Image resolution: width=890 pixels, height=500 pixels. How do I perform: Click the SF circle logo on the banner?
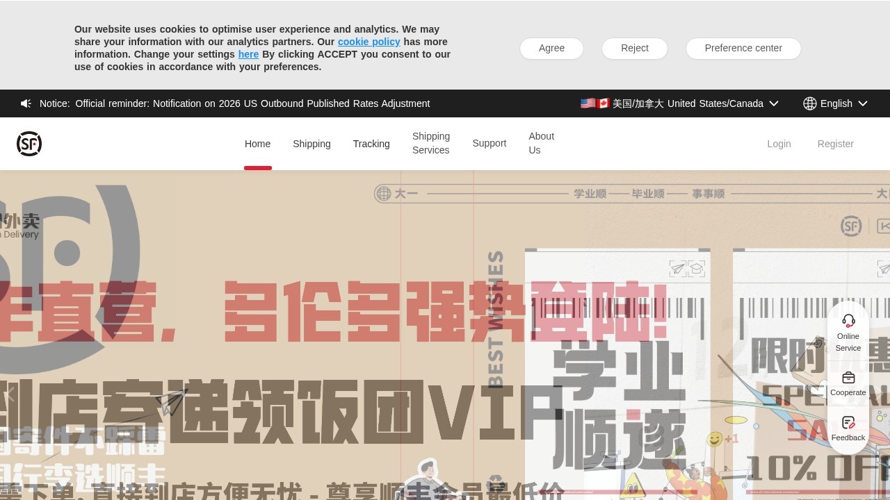(851, 226)
